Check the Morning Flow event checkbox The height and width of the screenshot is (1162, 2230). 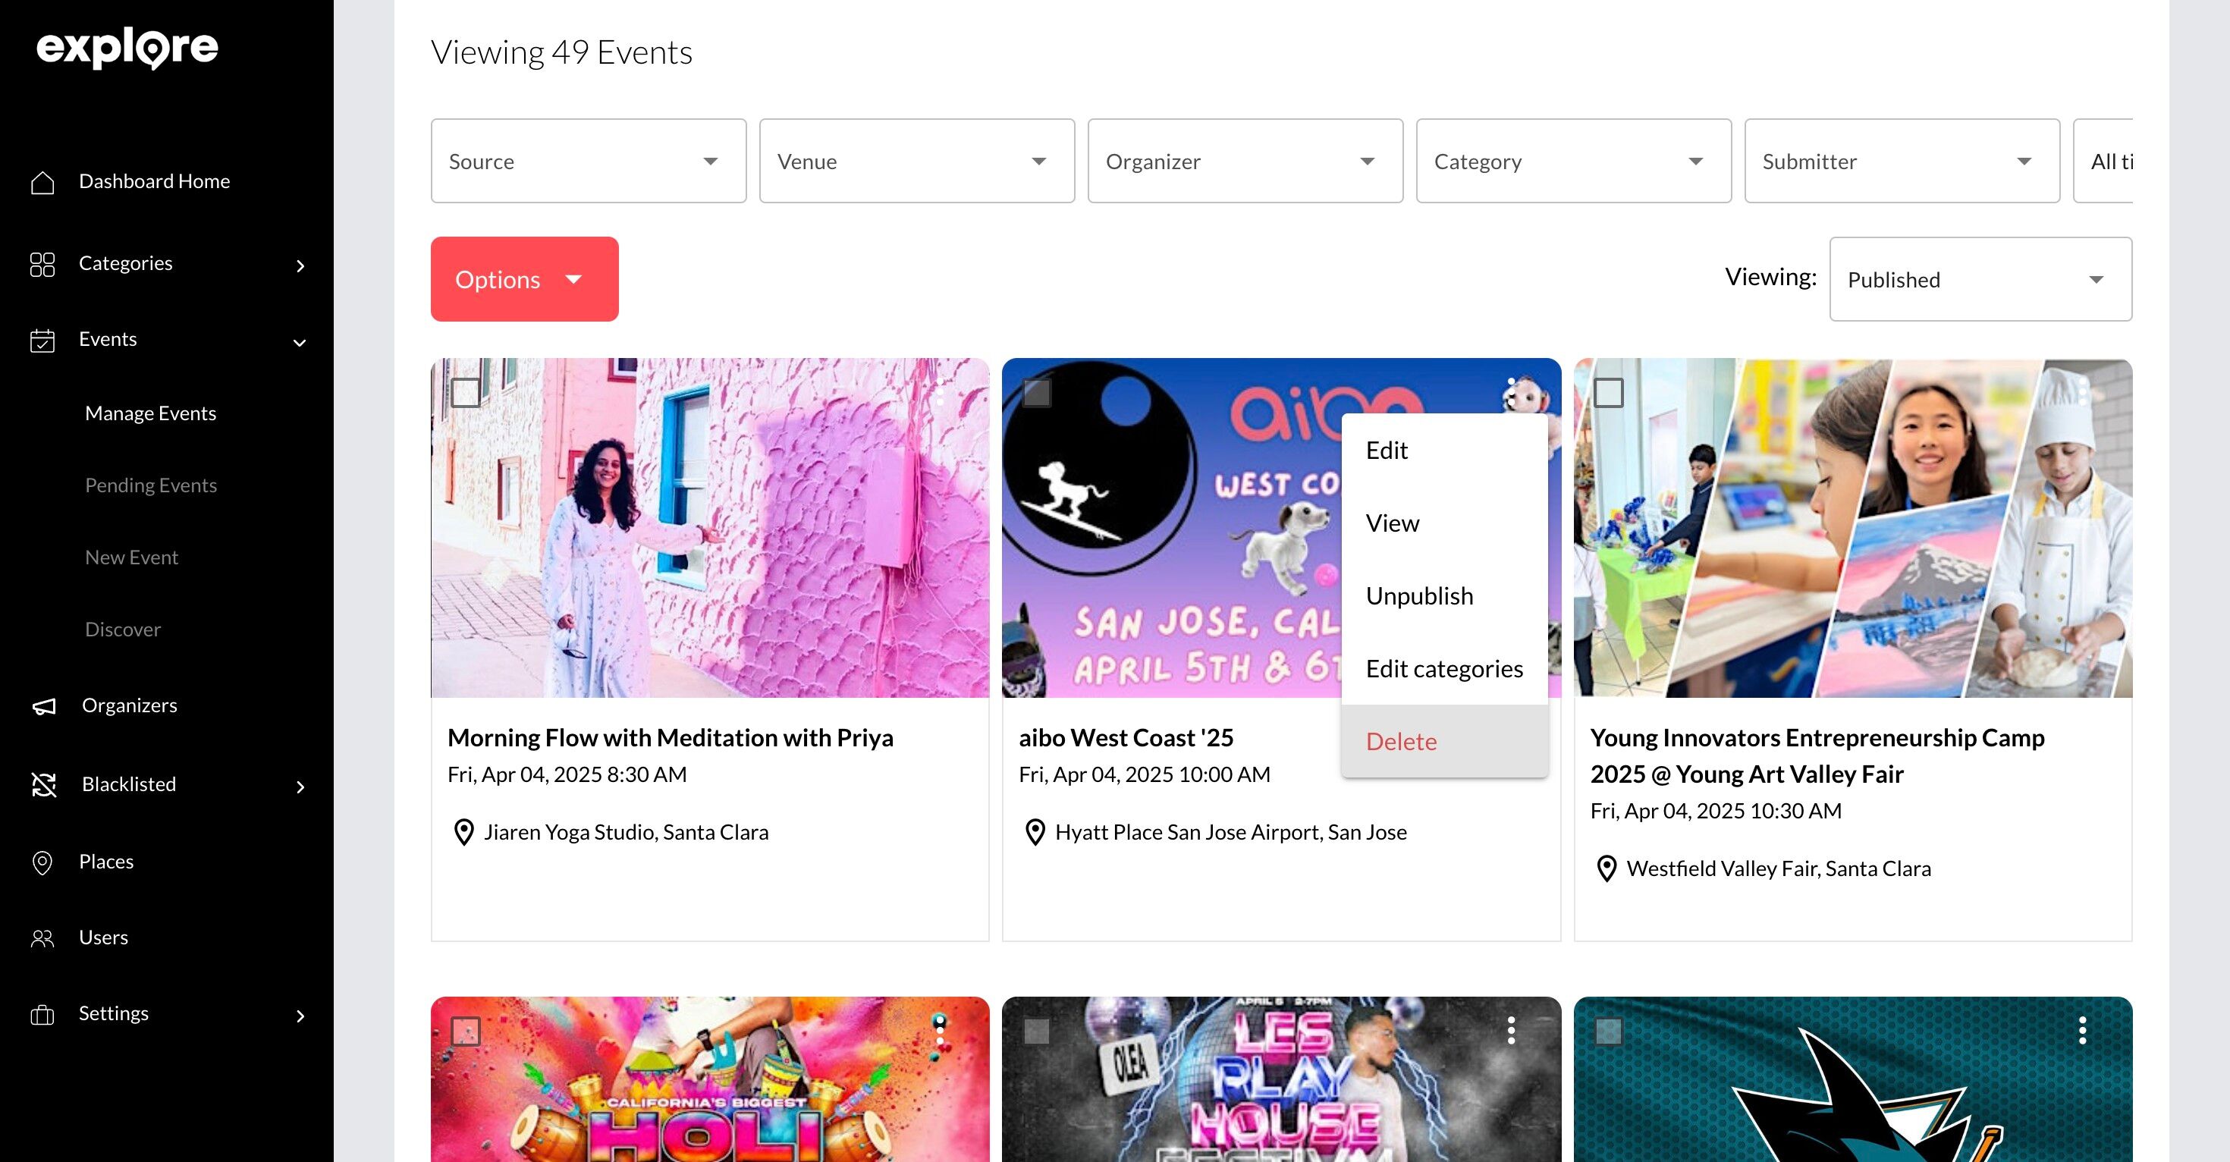point(466,392)
